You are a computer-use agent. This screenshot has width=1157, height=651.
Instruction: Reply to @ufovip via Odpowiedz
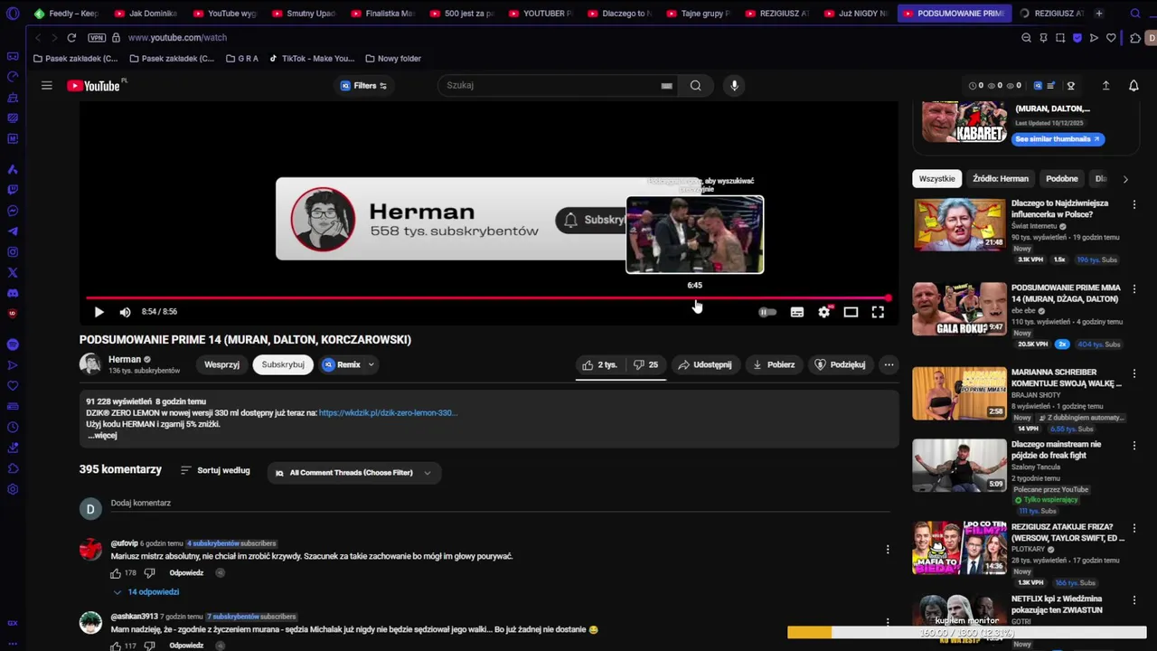tap(186, 573)
